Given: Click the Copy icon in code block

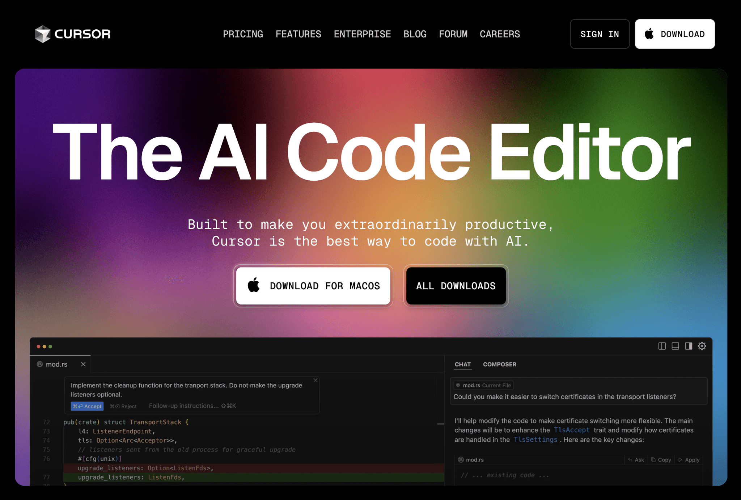Looking at the screenshot, I should pyautogui.click(x=661, y=460).
